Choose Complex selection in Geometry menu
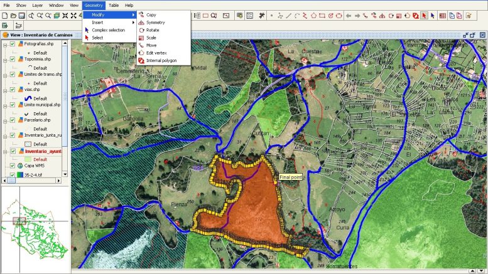The height and width of the screenshot is (274, 488). tap(109, 30)
